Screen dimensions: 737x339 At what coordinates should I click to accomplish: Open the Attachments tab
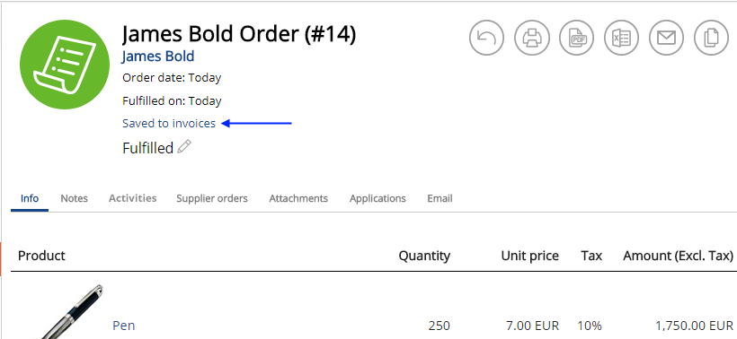click(x=298, y=198)
